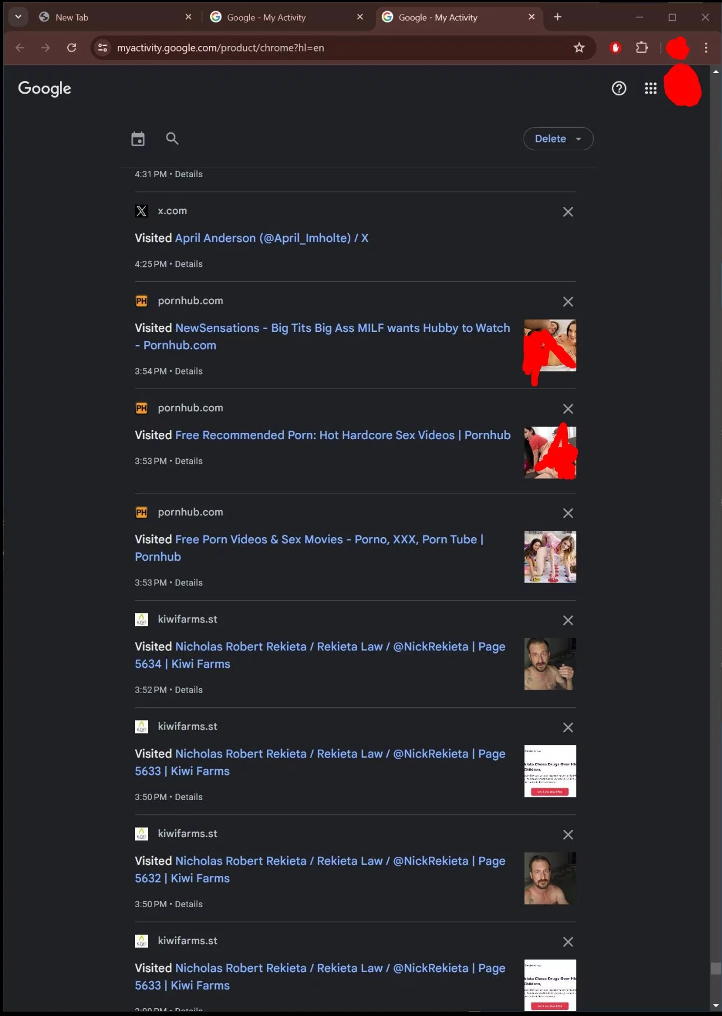Open the Help question mark icon
The height and width of the screenshot is (1016, 722).
point(619,88)
